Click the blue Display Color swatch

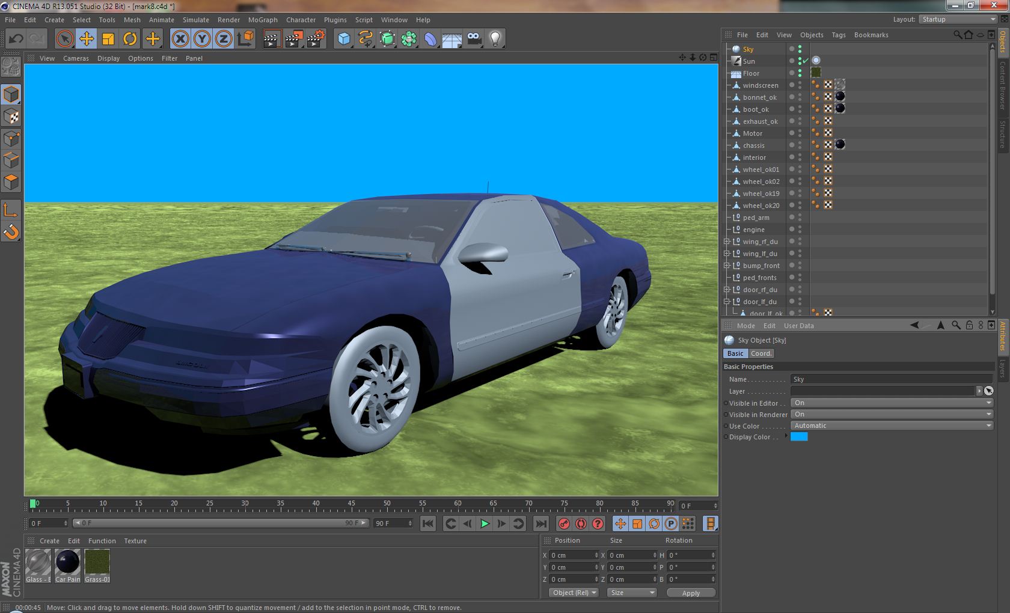click(x=799, y=437)
